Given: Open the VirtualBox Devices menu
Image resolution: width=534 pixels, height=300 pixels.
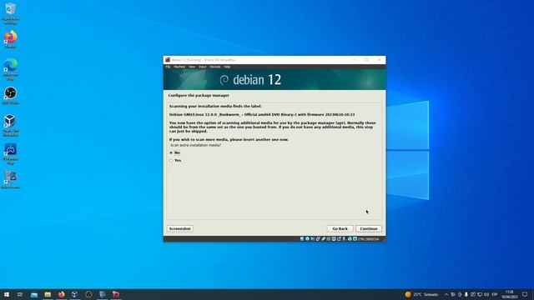Looking at the screenshot, I should coord(215,67).
